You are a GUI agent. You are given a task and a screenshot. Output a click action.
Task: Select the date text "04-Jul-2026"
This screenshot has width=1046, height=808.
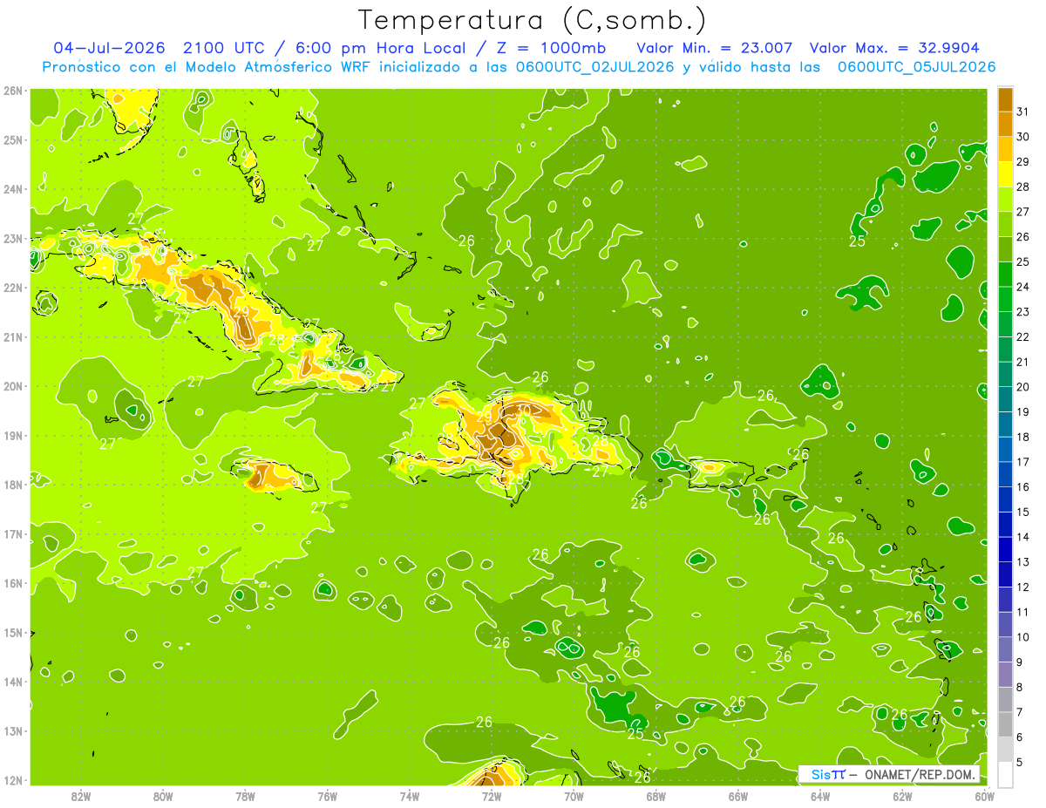[x=108, y=47]
